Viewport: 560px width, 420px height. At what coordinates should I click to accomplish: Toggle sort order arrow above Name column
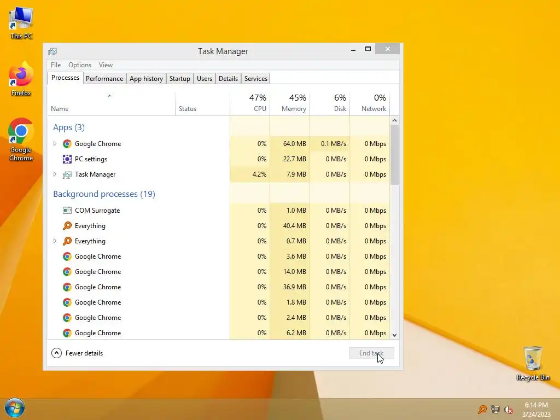point(109,96)
